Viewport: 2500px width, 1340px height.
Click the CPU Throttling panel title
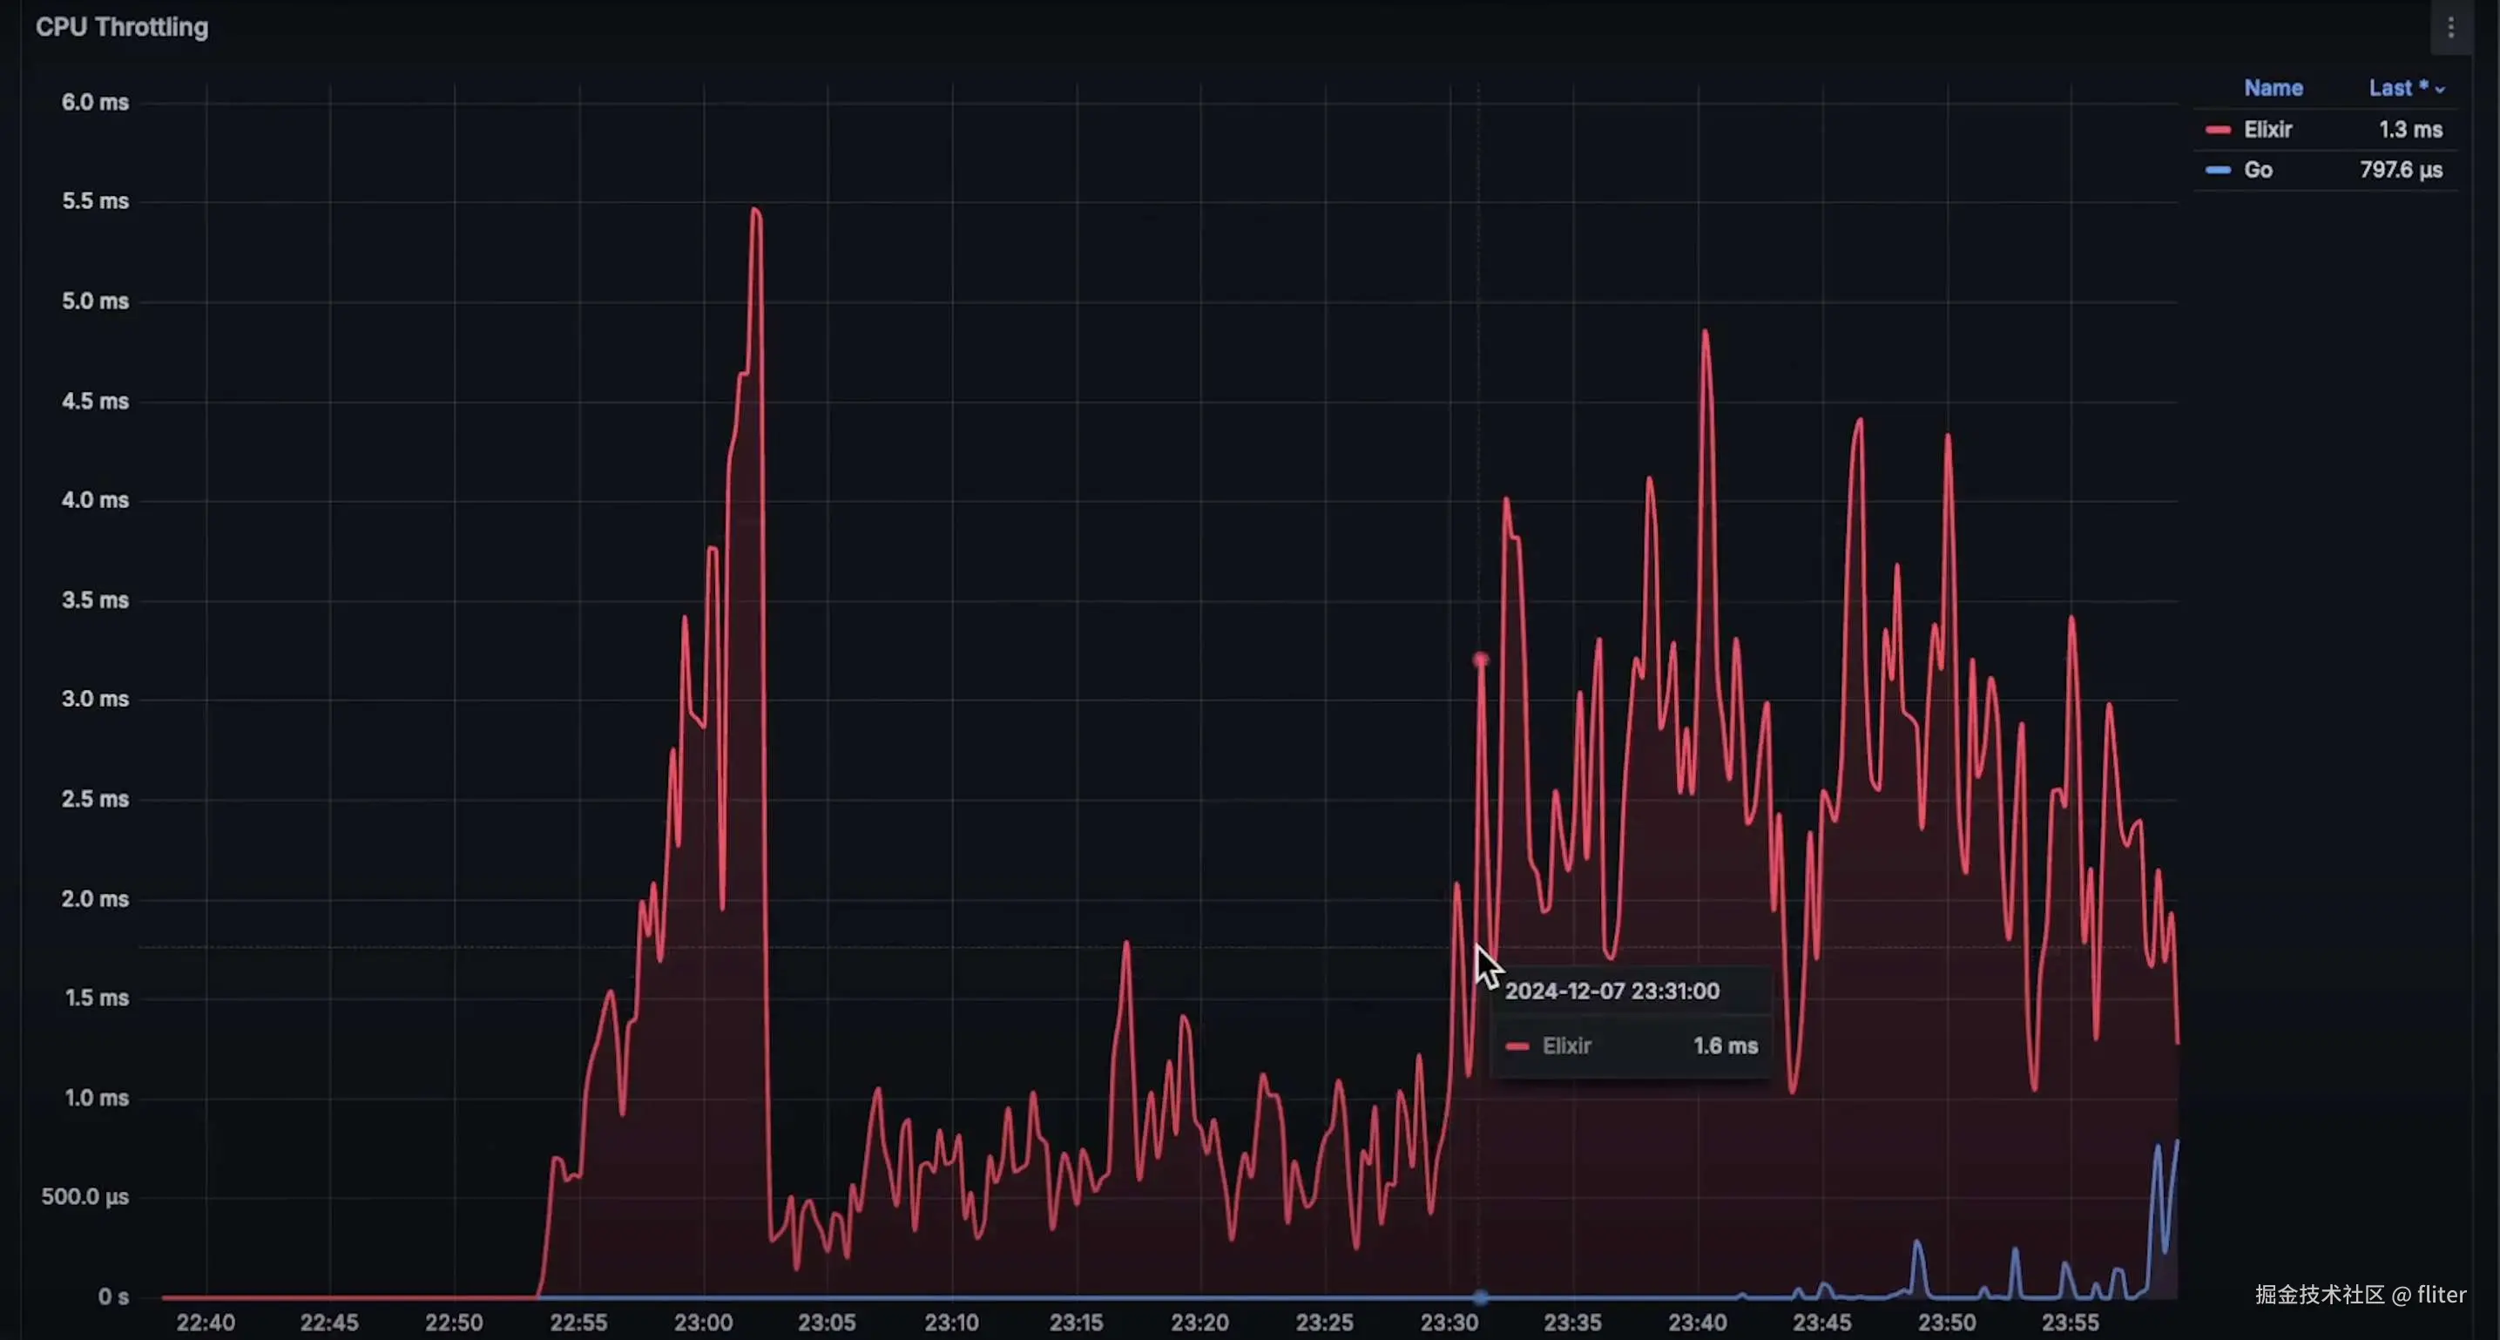(x=122, y=27)
